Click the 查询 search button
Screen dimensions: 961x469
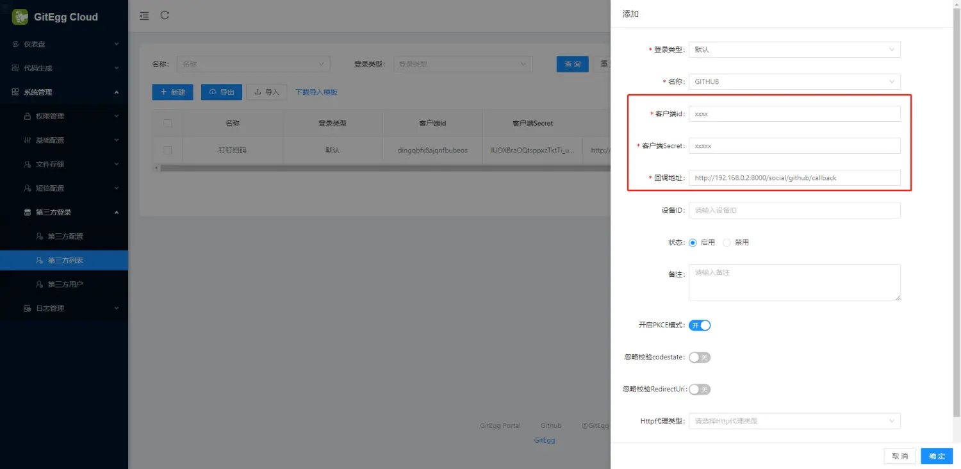tap(572, 64)
